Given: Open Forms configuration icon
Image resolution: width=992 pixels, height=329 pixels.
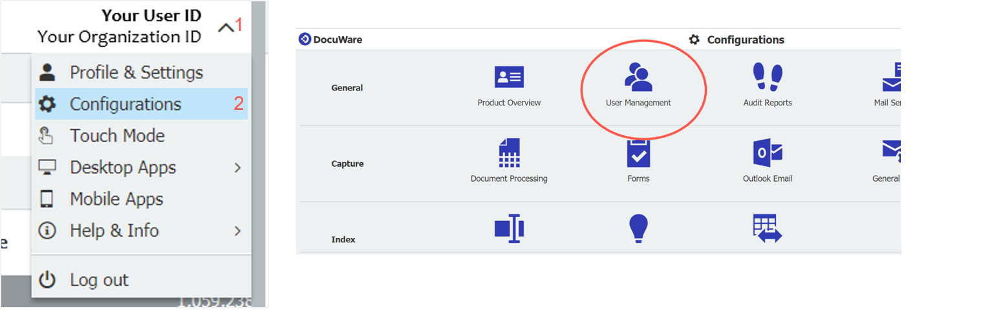Looking at the screenshot, I should point(638,154).
